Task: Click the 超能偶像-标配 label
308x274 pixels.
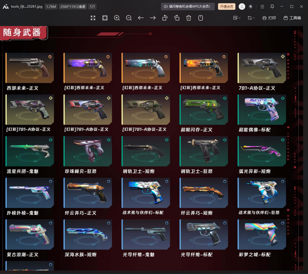Action: tap(255, 130)
